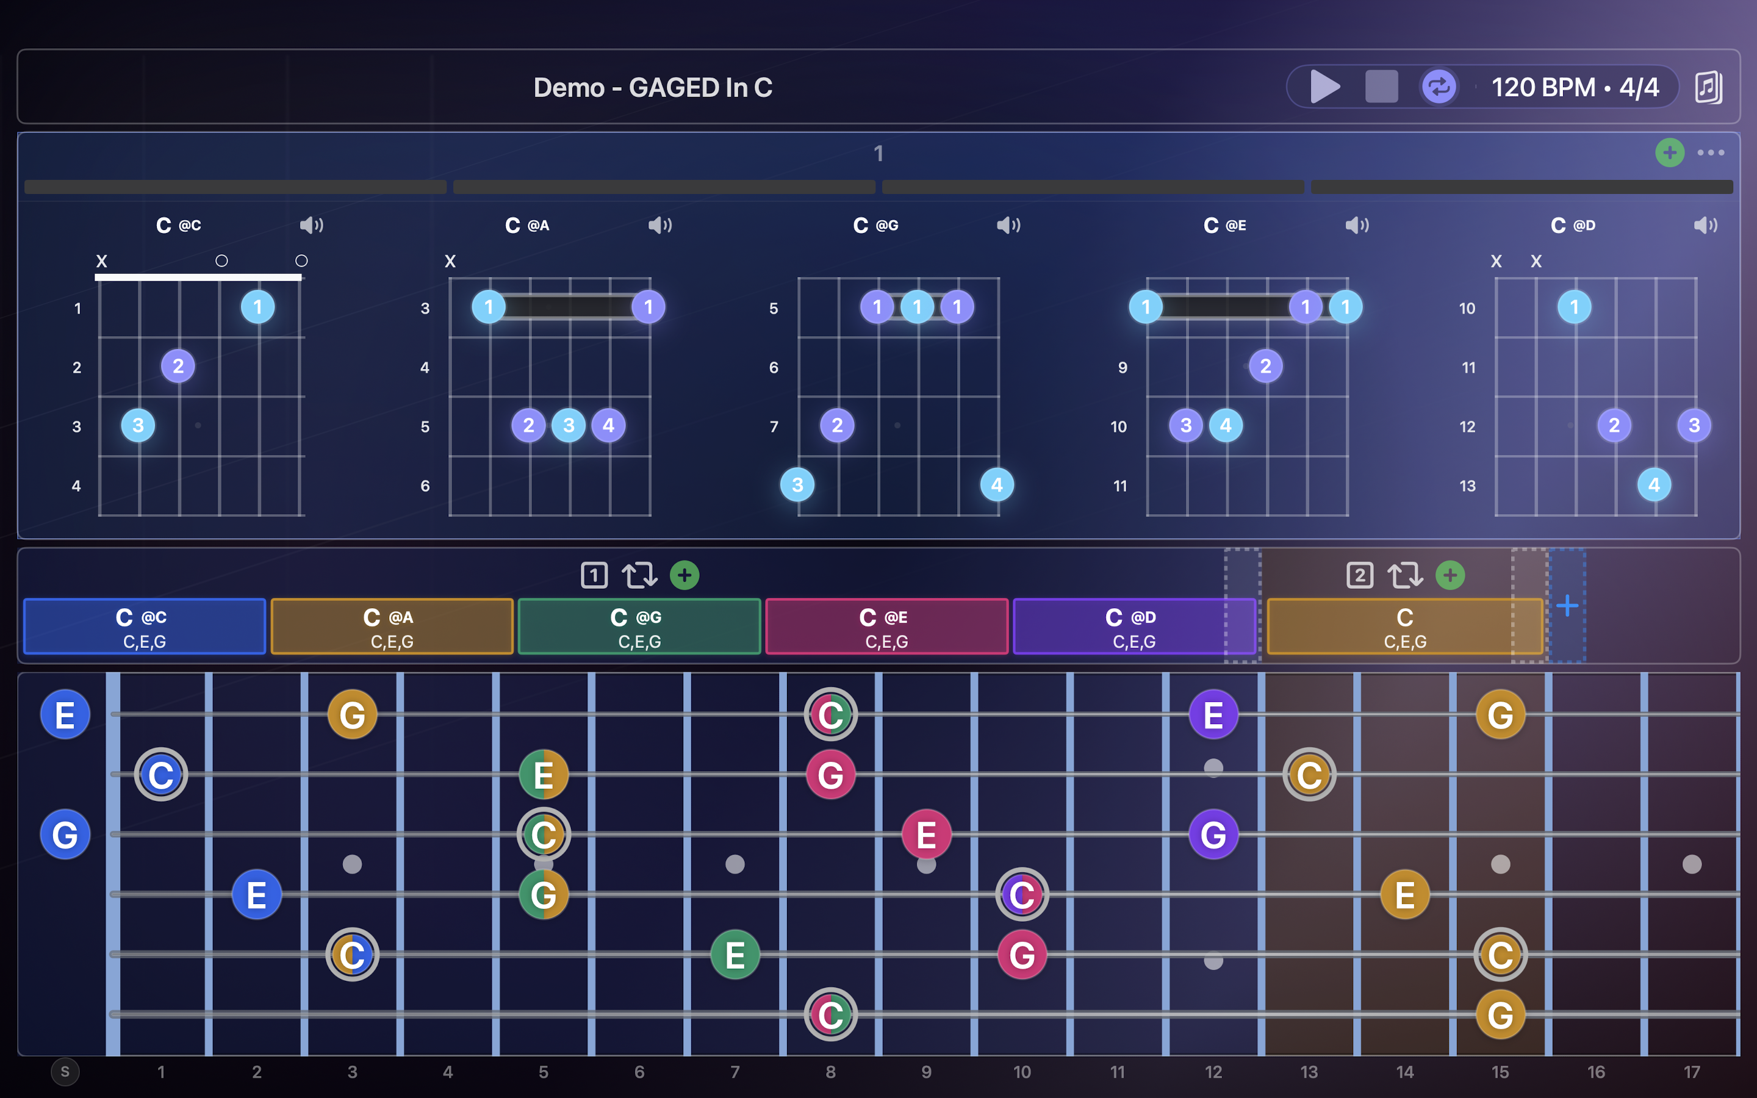Toggle audio for the C @G chord
This screenshot has height=1098, width=1757.
(1008, 224)
